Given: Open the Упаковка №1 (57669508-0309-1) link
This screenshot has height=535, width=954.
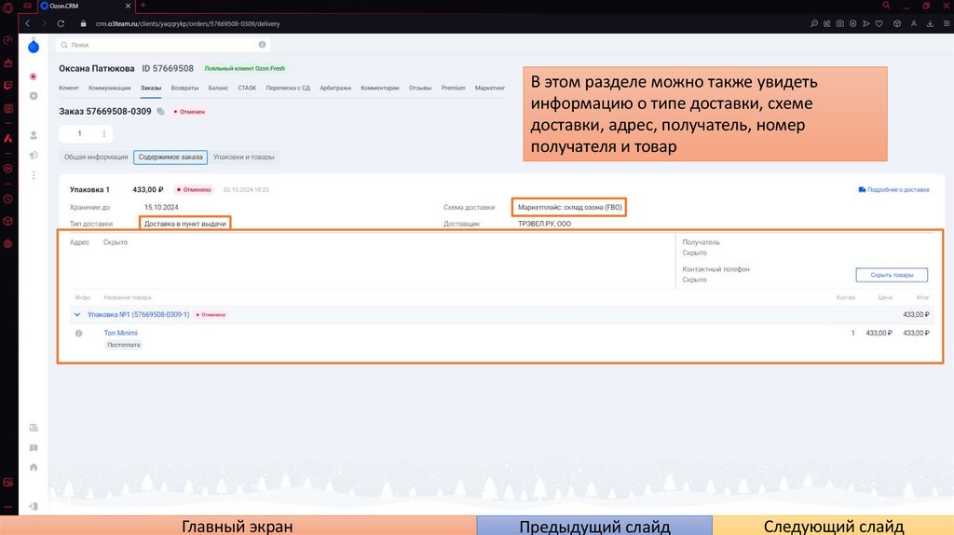Looking at the screenshot, I should (x=139, y=315).
